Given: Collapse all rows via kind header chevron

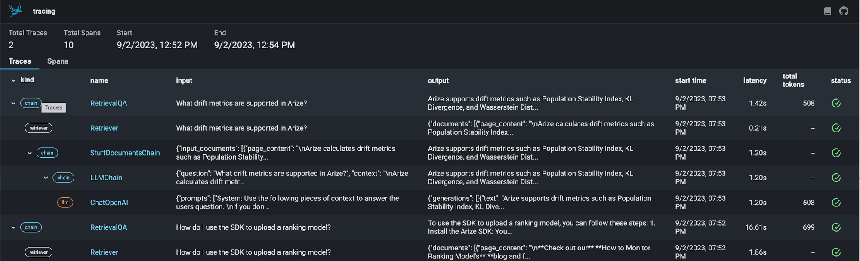Looking at the screenshot, I should pyautogui.click(x=13, y=80).
